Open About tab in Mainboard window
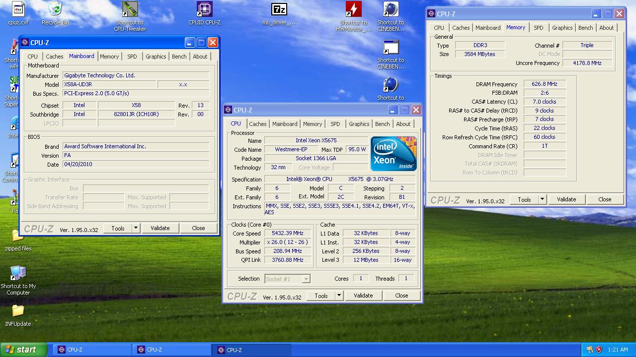The width and height of the screenshot is (636, 357). pos(200,57)
